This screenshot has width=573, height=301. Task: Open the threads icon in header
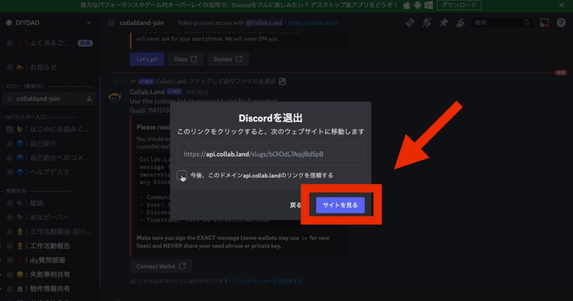410,23
